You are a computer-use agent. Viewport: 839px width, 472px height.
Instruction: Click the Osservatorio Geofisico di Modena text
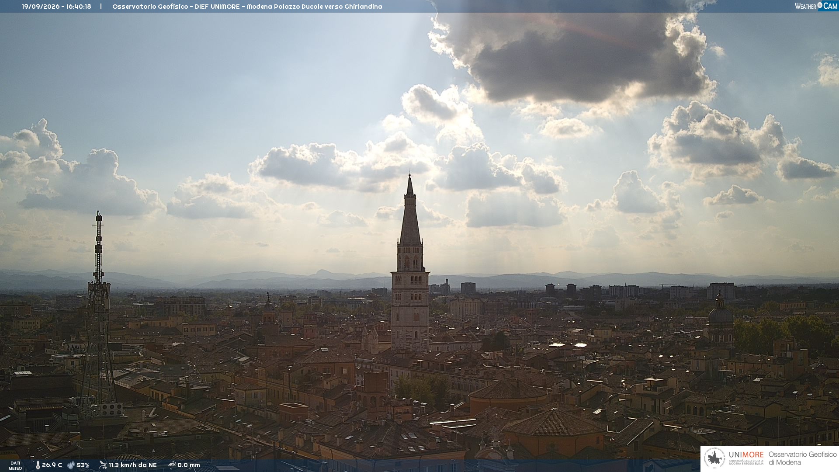coord(802,458)
